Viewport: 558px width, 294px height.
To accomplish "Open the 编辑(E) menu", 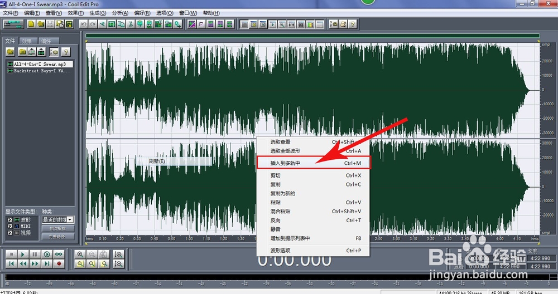I will click(32, 13).
